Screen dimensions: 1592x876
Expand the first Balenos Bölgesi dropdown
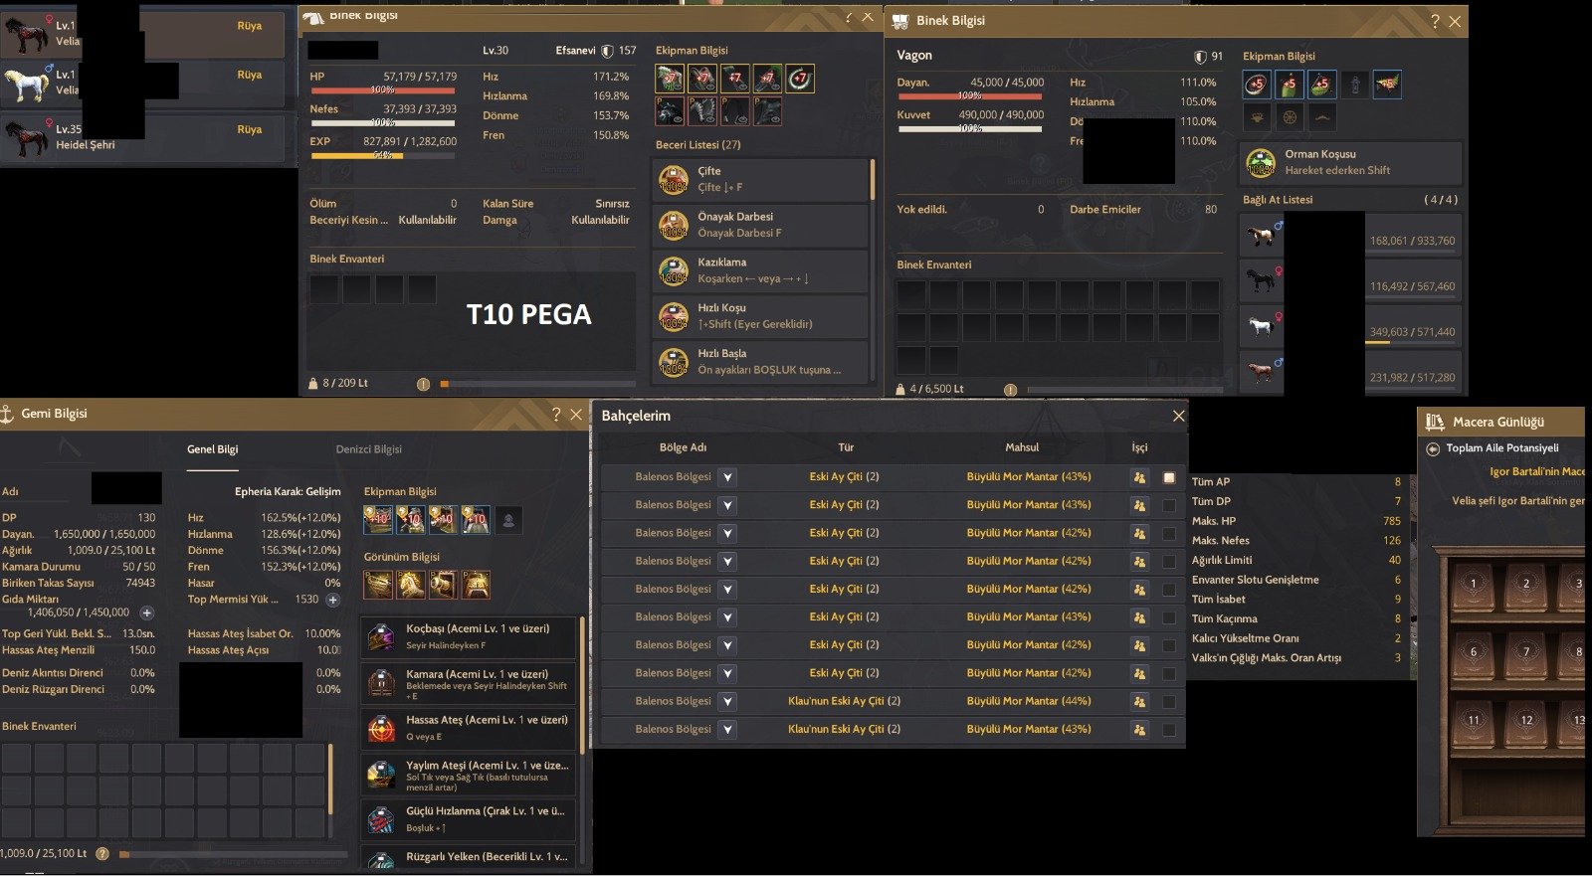point(727,477)
